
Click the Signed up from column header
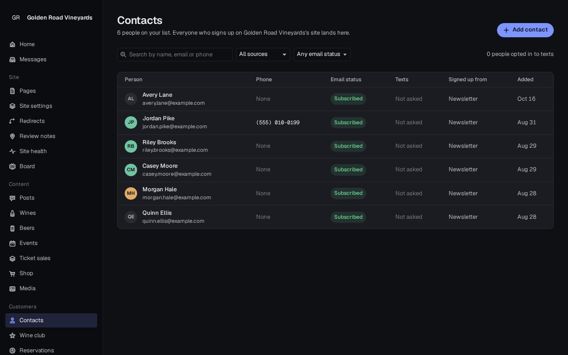pos(468,79)
